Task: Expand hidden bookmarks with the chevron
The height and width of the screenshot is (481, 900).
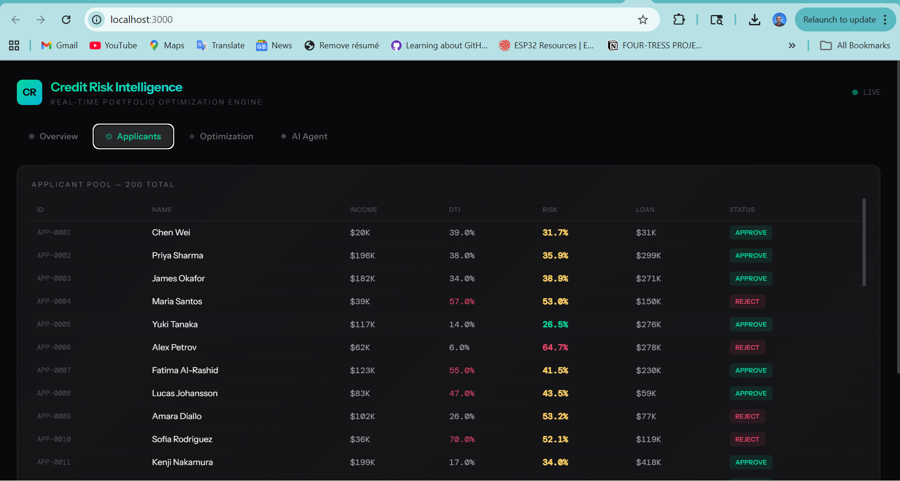Action: (792, 45)
